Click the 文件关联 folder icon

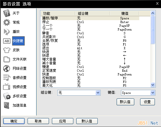click(x=7, y=59)
